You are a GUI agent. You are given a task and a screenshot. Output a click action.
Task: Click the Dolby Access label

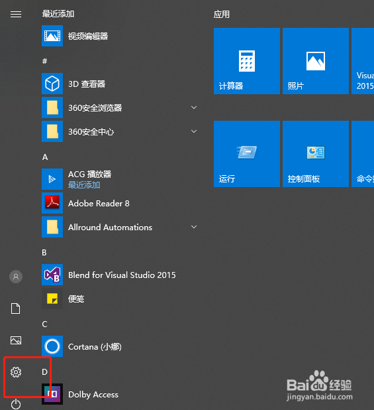[x=93, y=395]
